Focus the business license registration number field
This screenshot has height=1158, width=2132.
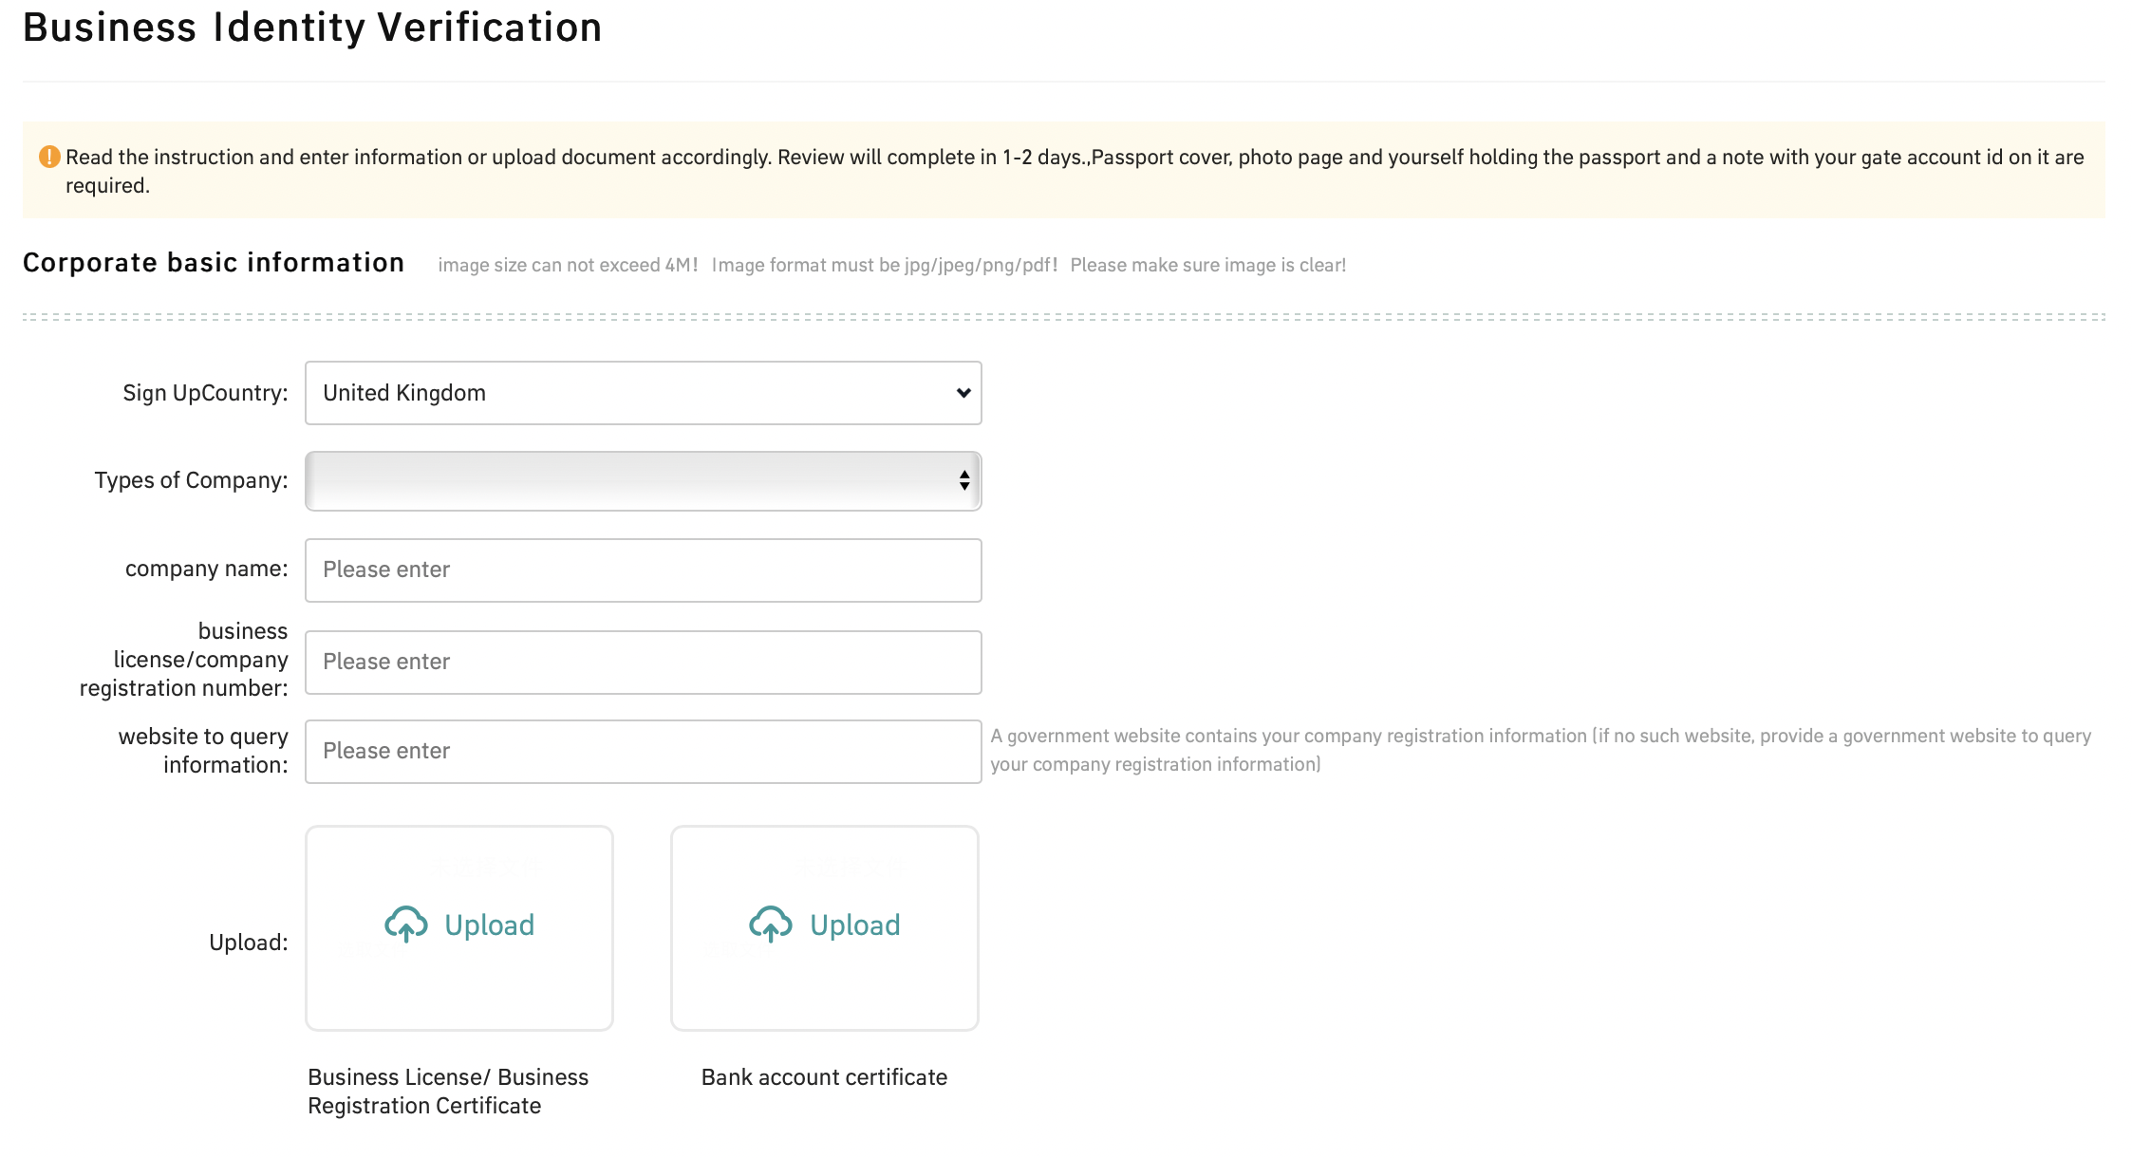click(643, 662)
